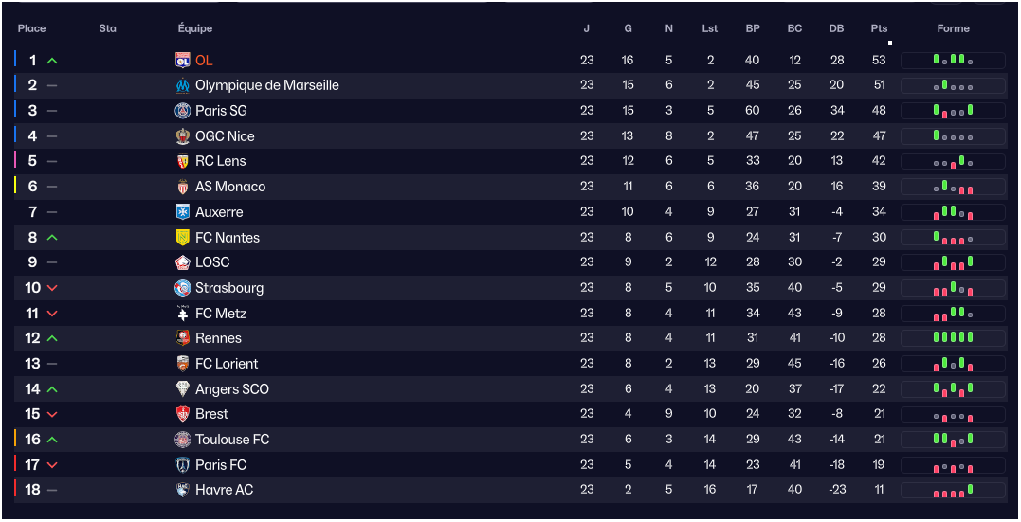Viewport: 1021px width, 522px height.
Task: Sort table by Pts column header
Action: pos(879,28)
